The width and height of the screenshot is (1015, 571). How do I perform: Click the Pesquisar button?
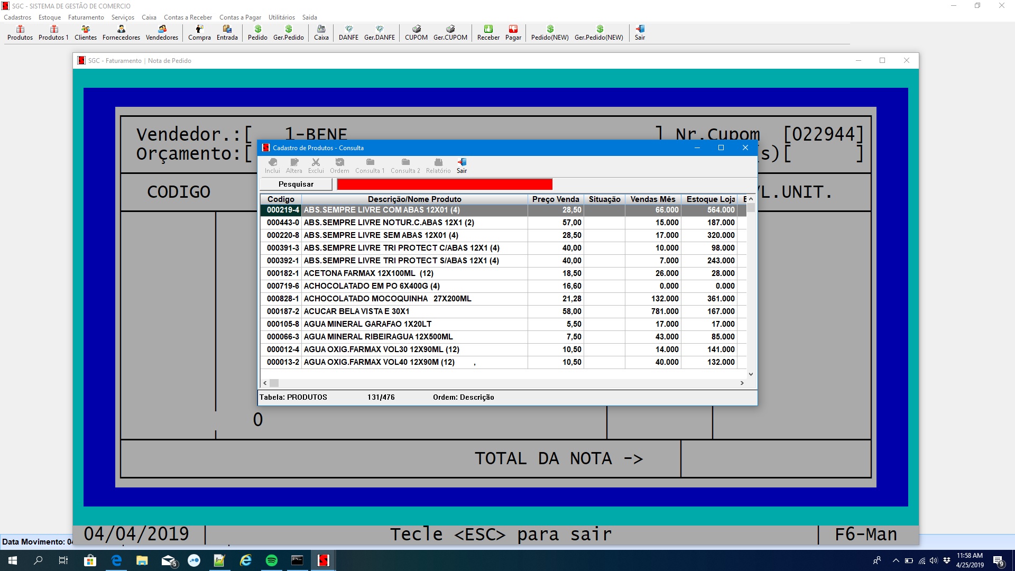(296, 184)
